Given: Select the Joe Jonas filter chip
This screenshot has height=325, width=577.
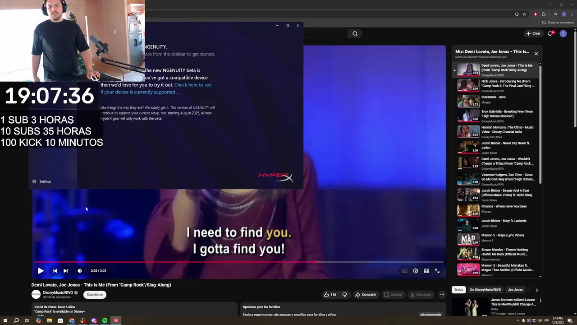Looking at the screenshot, I should (515, 290).
